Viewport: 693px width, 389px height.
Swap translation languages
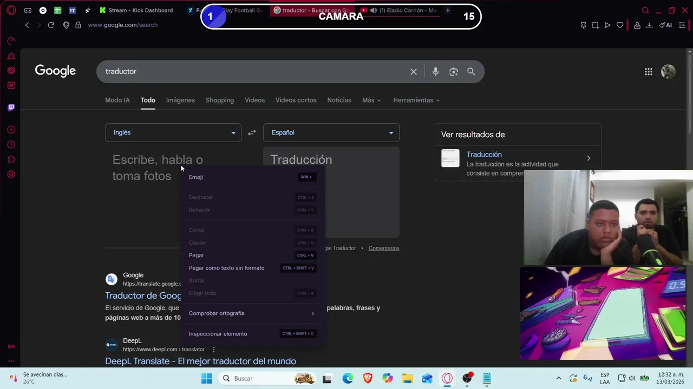pos(252,132)
